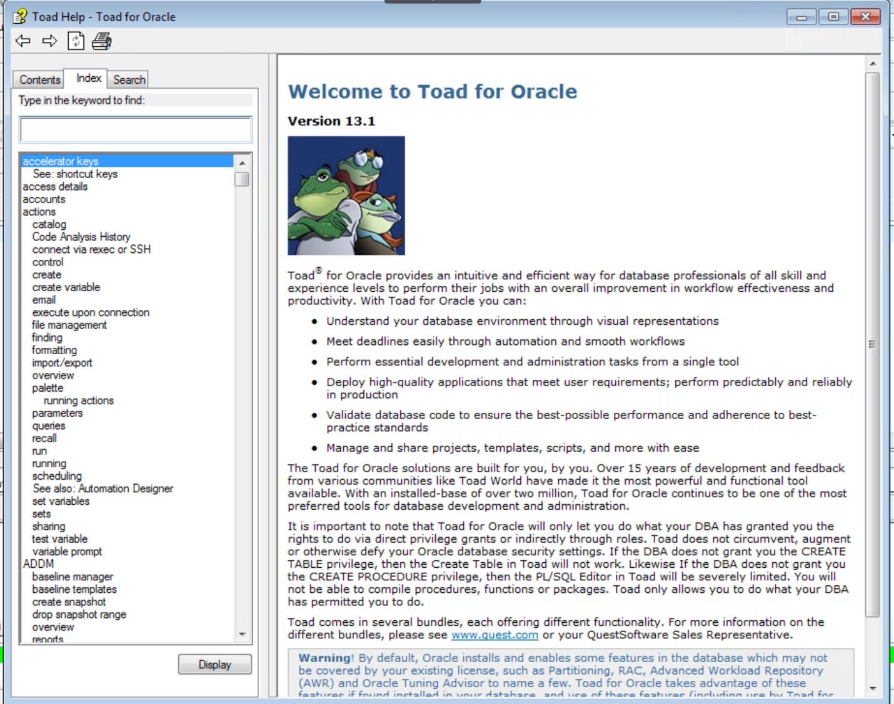Select 'variable prompt' index entry

pos(68,552)
